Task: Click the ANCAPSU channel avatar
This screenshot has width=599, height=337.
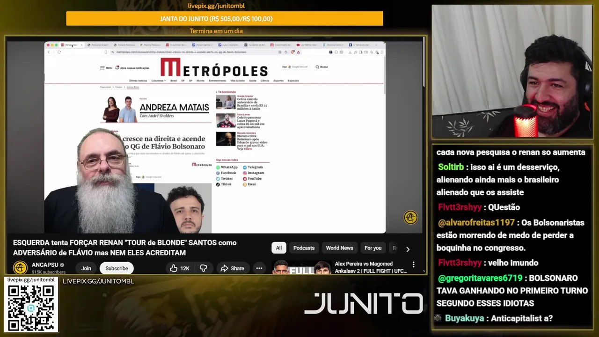Action: click(x=20, y=268)
